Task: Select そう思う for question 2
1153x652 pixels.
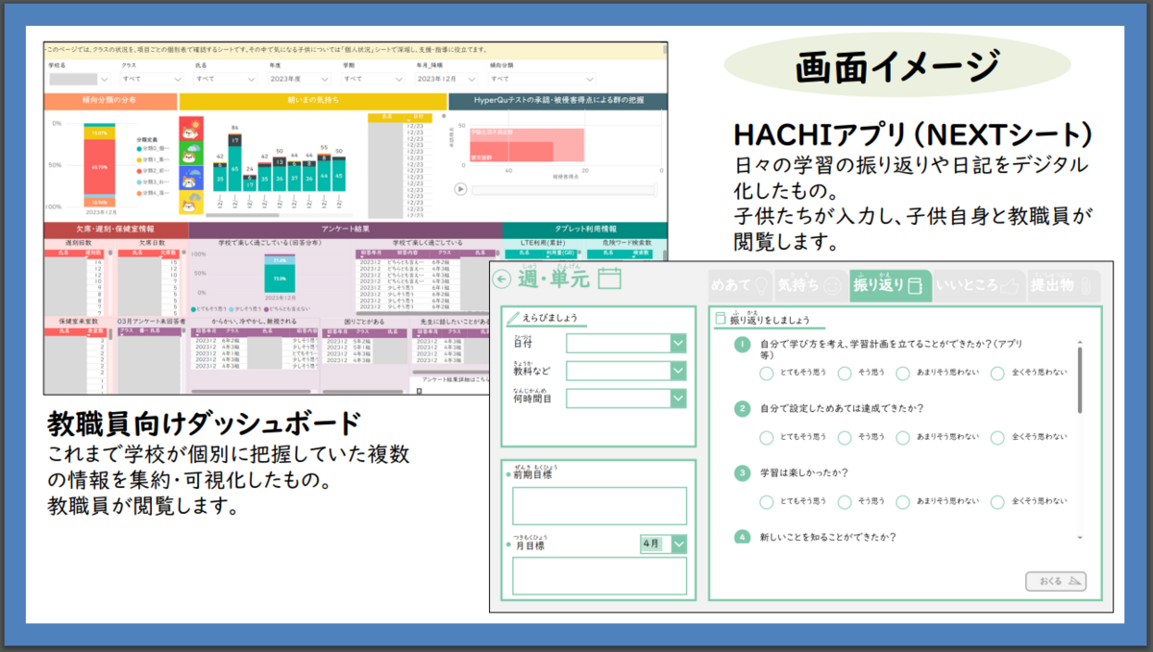Action: pos(845,438)
